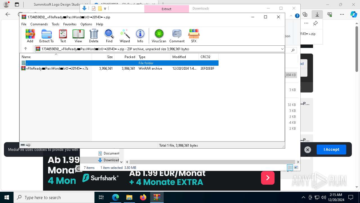
Task: Click the CRC32 value 2EF02EBF
Action: pyautogui.click(x=208, y=69)
